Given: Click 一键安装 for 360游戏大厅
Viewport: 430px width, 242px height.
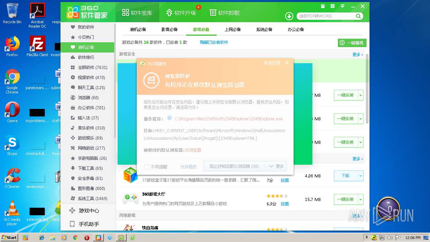Looking at the screenshot, I should pyautogui.click(x=346, y=199).
